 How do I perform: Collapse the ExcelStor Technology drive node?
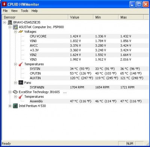click(x=10, y=92)
